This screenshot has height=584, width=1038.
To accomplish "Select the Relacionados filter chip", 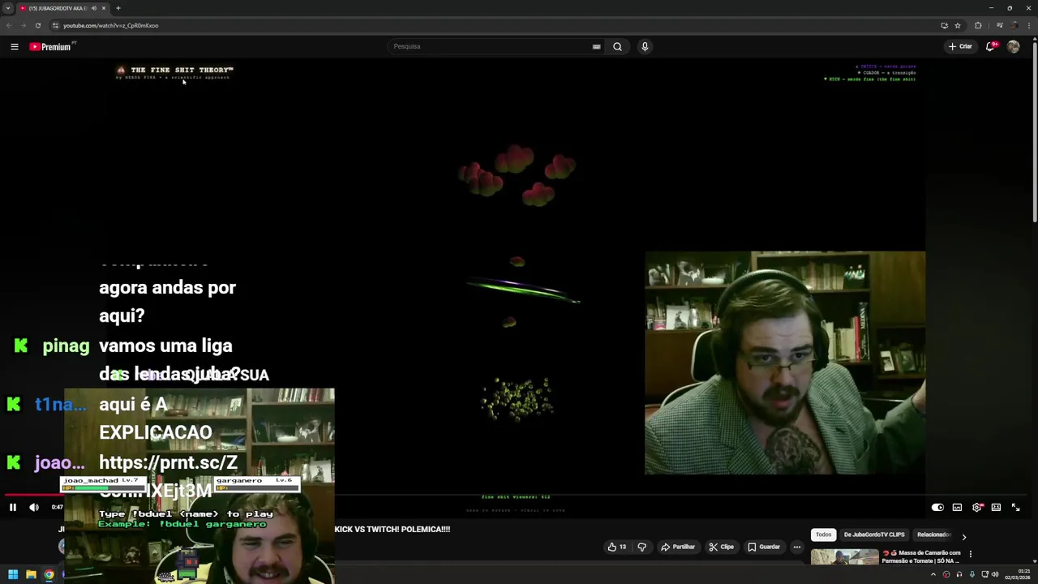I will [x=933, y=535].
